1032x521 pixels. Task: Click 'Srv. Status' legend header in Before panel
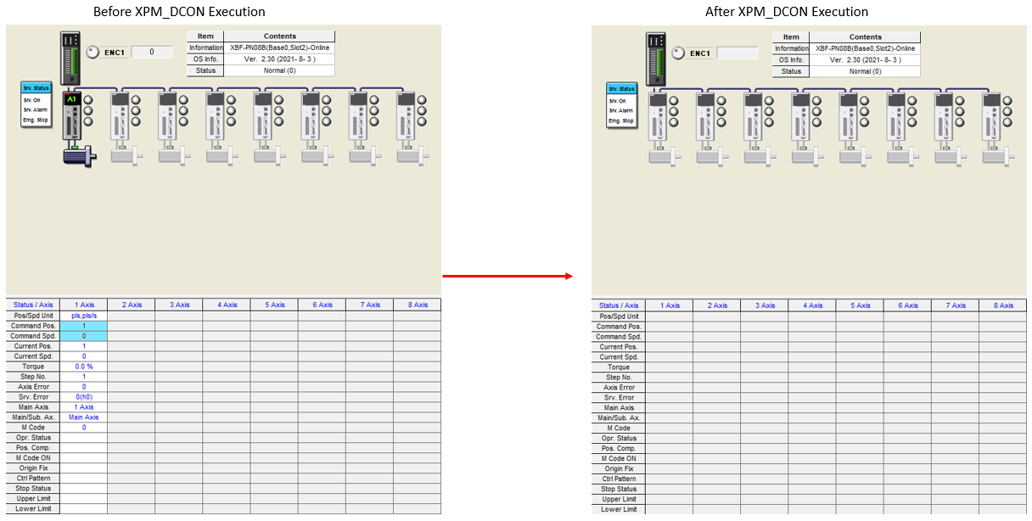(36, 87)
